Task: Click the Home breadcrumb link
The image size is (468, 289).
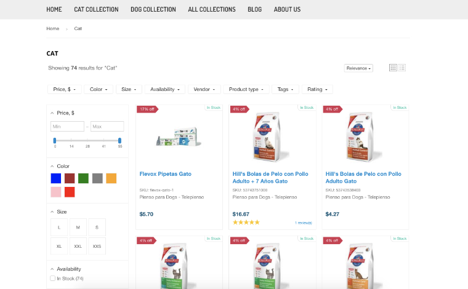Action: [x=53, y=29]
